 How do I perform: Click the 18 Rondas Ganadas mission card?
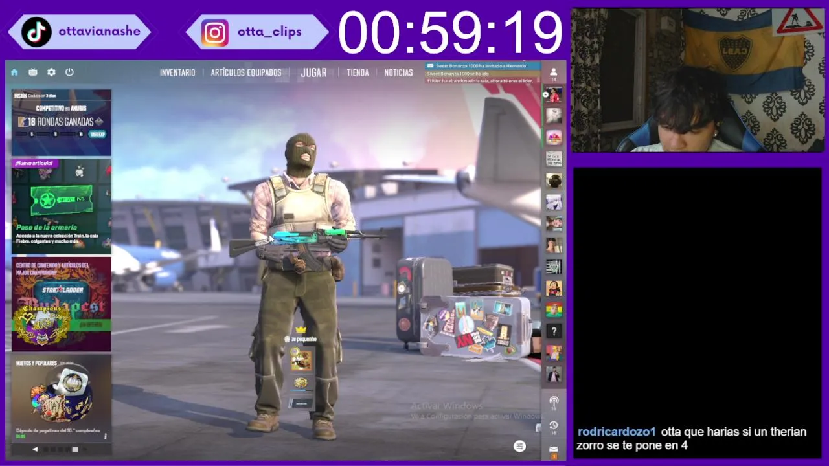pos(62,122)
